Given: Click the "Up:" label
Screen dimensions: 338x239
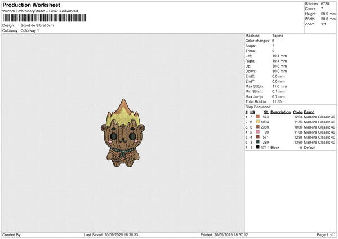Looking at the screenshot, I should (x=248, y=66).
